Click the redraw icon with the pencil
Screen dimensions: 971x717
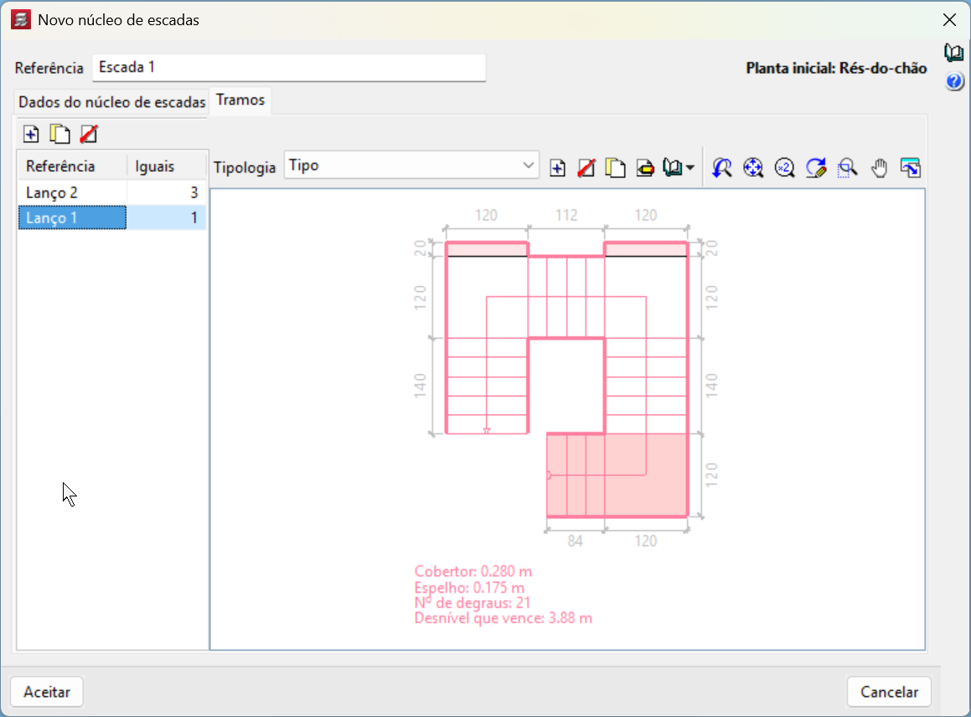(x=816, y=168)
